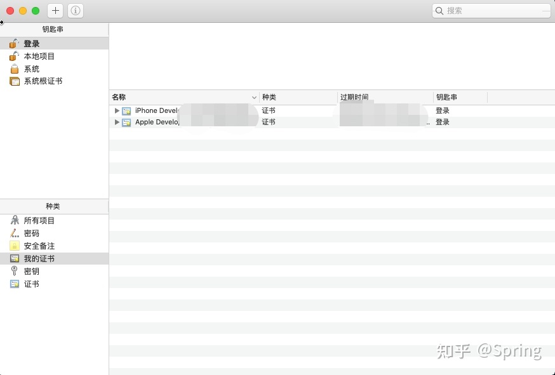Click the pencil icon beside 密码
This screenshot has width=555, height=375.
point(15,233)
